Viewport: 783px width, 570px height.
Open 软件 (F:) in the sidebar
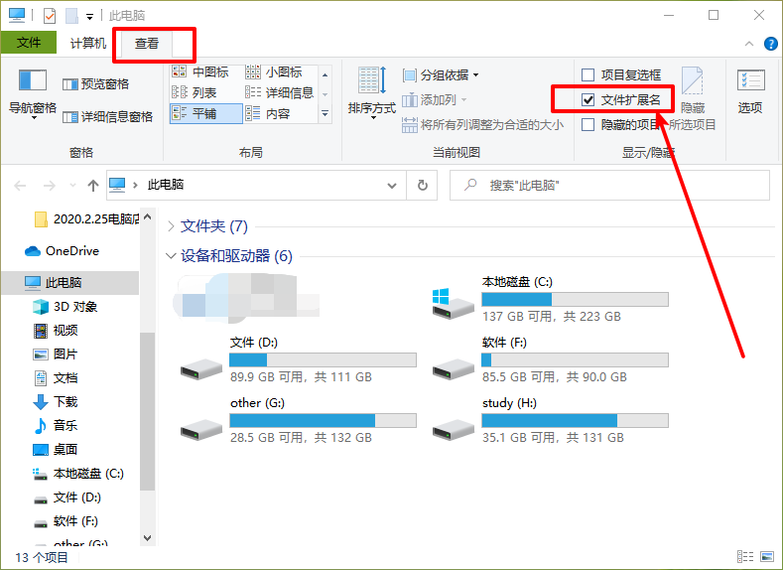pos(65,521)
